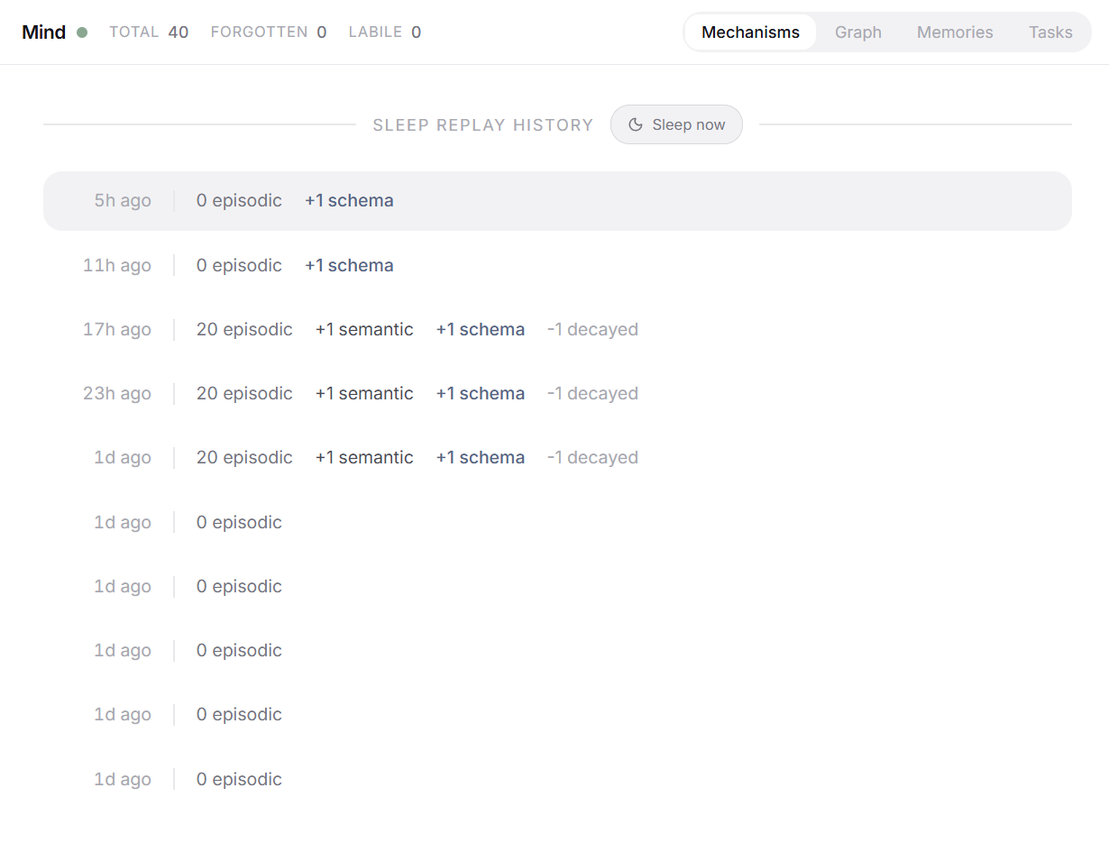The image size is (1109, 852).
Task: Click the 23h ago timestamp
Action: click(117, 393)
